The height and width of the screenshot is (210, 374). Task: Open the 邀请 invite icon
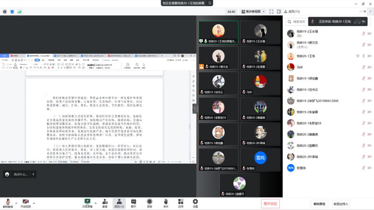[105, 202]
